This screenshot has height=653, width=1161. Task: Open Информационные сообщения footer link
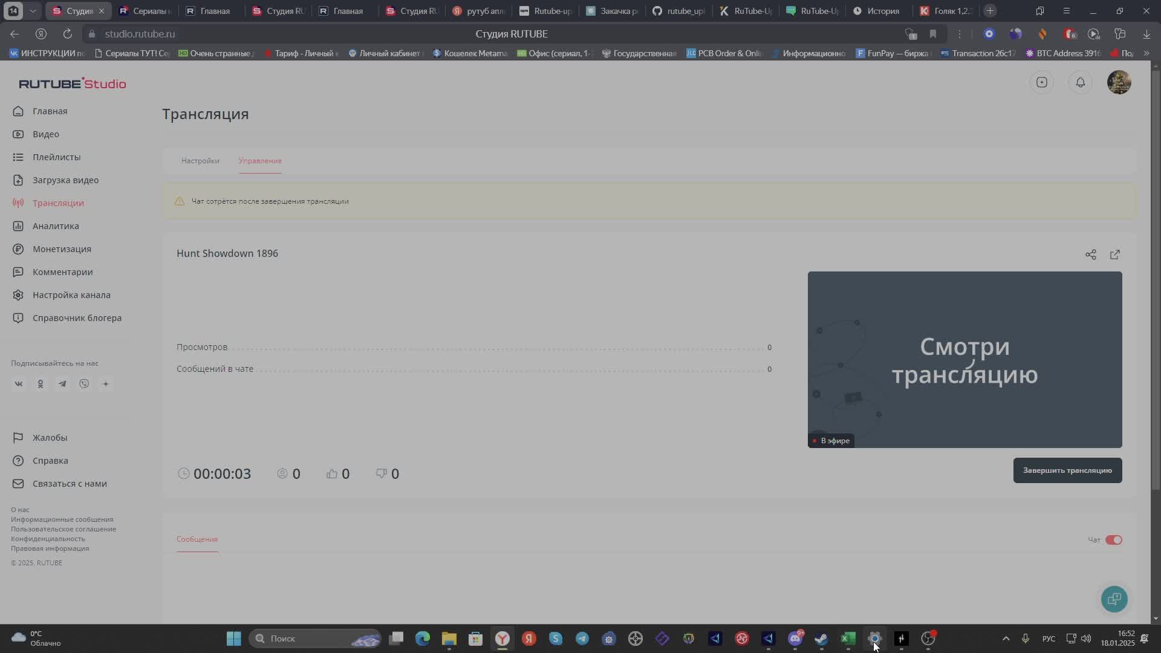pos(62,519)
